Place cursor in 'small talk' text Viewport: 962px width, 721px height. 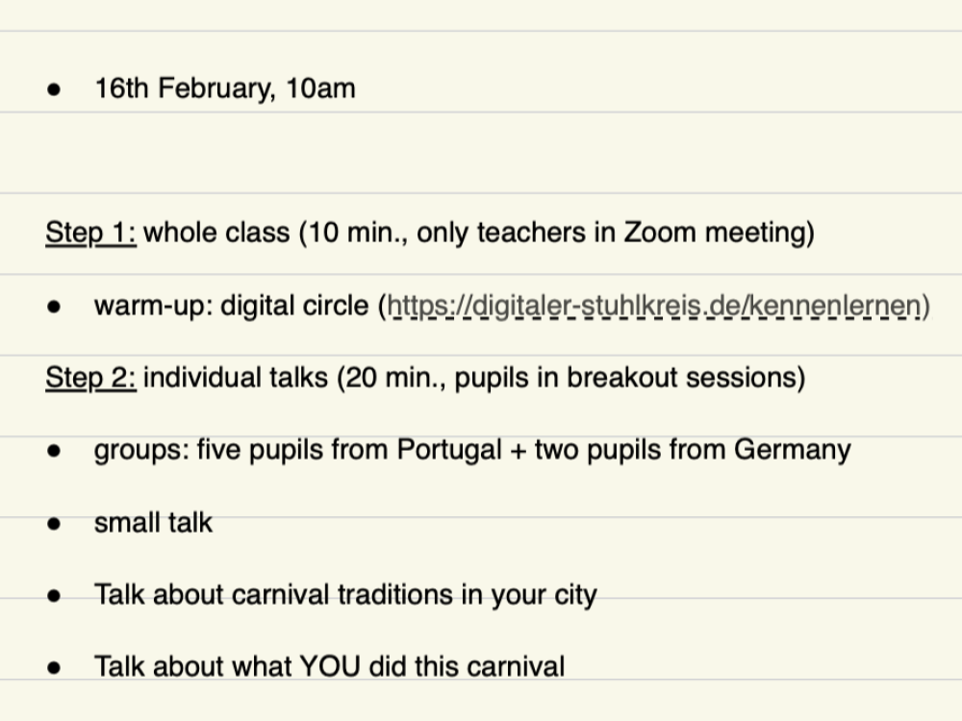pyautogui.click(x=153, y=523)
